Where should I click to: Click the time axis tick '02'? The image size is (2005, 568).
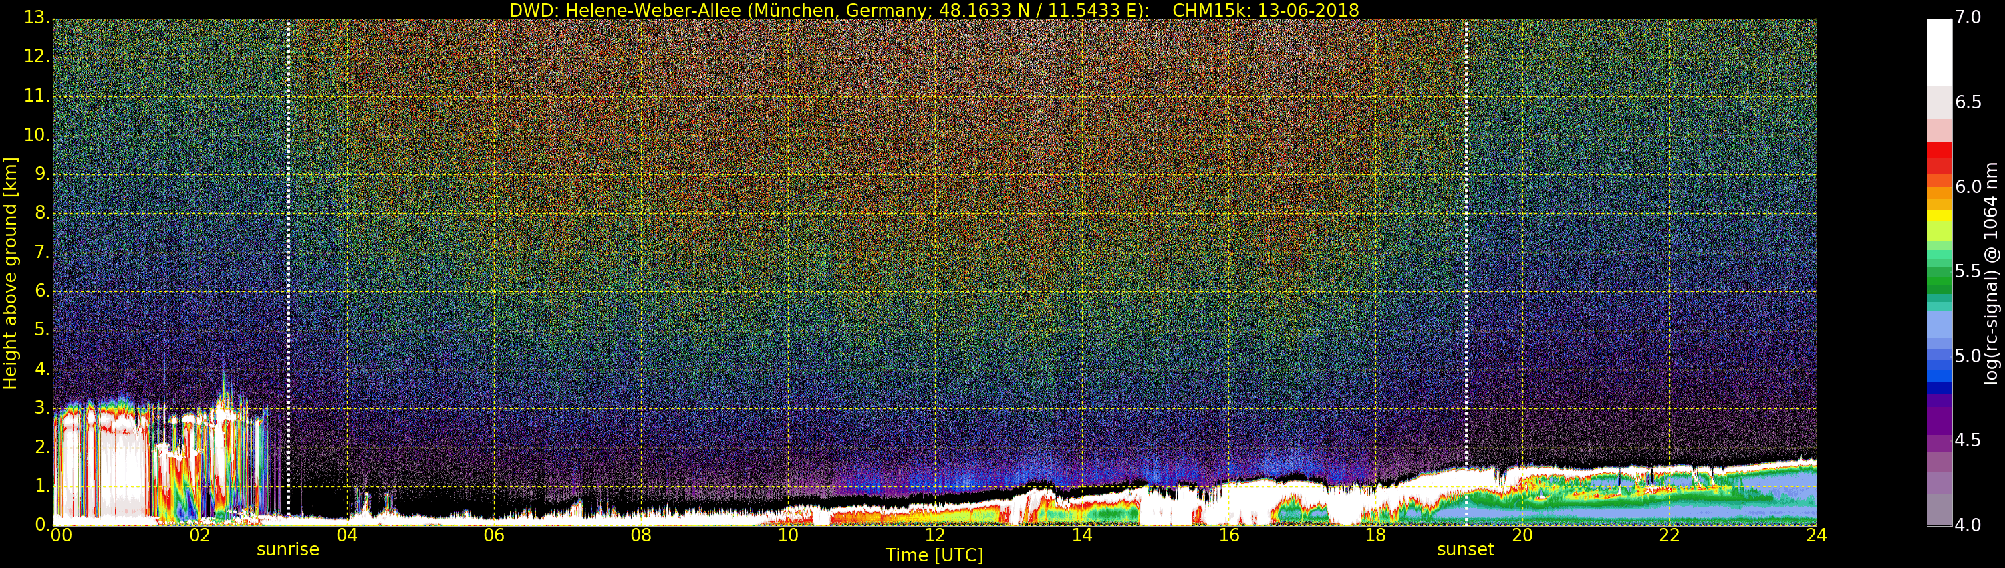pyautogui.click(x=200, y=535)
